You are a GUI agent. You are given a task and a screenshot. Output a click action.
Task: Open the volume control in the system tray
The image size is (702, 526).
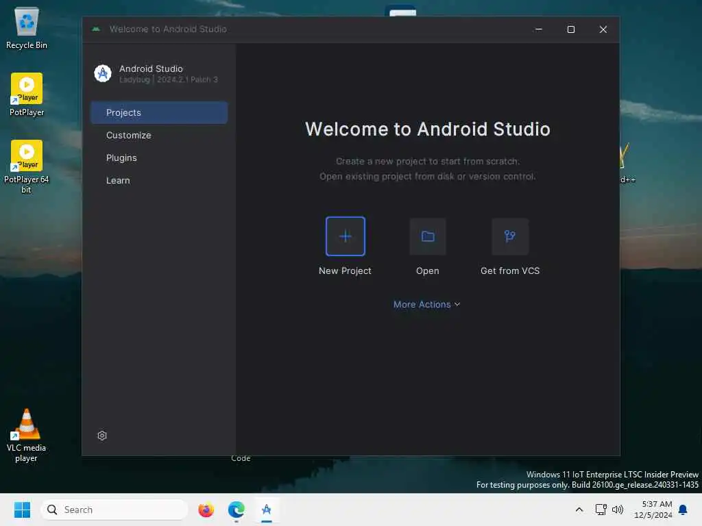pyautogui.click(x=618, y=510)
